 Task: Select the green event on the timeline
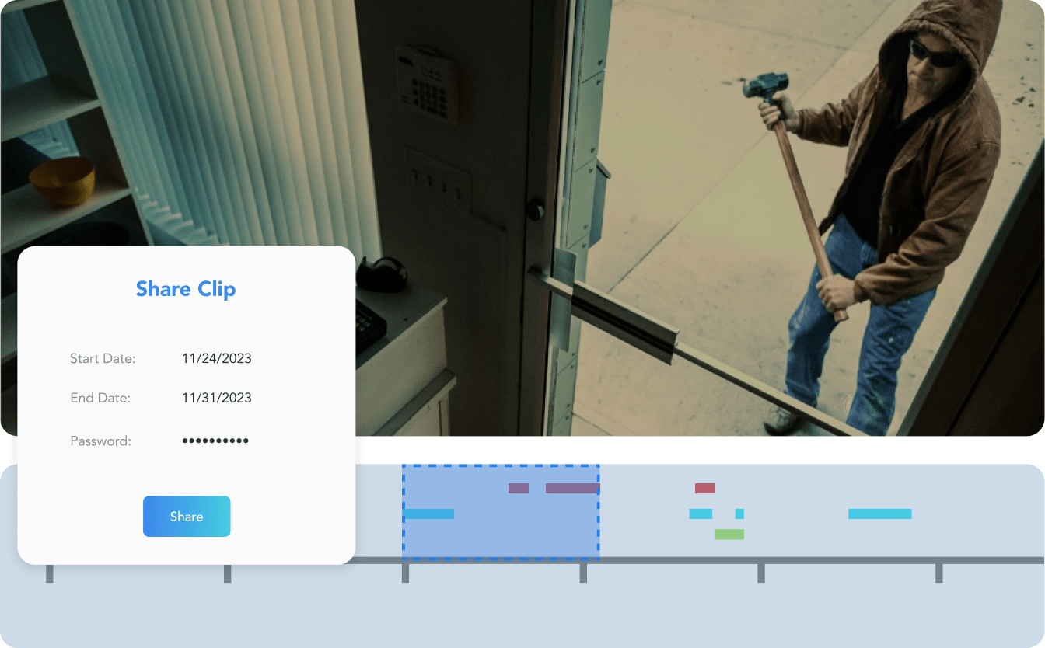pos(729,535)
